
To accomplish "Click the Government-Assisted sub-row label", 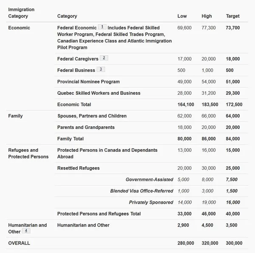I will 150,179.
